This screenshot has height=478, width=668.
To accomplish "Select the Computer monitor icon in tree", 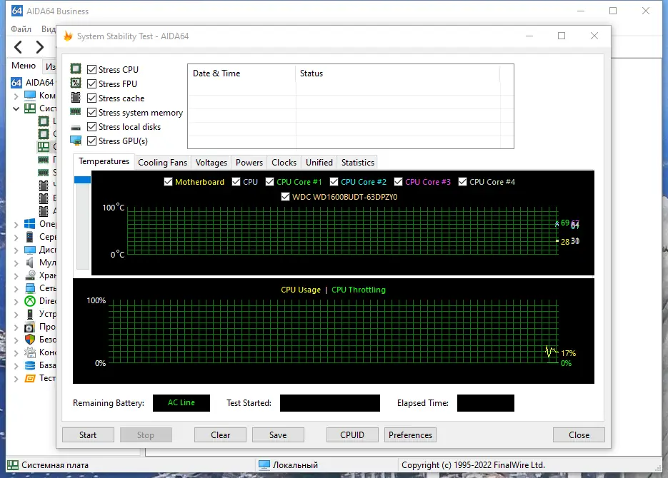I will 30,96.
